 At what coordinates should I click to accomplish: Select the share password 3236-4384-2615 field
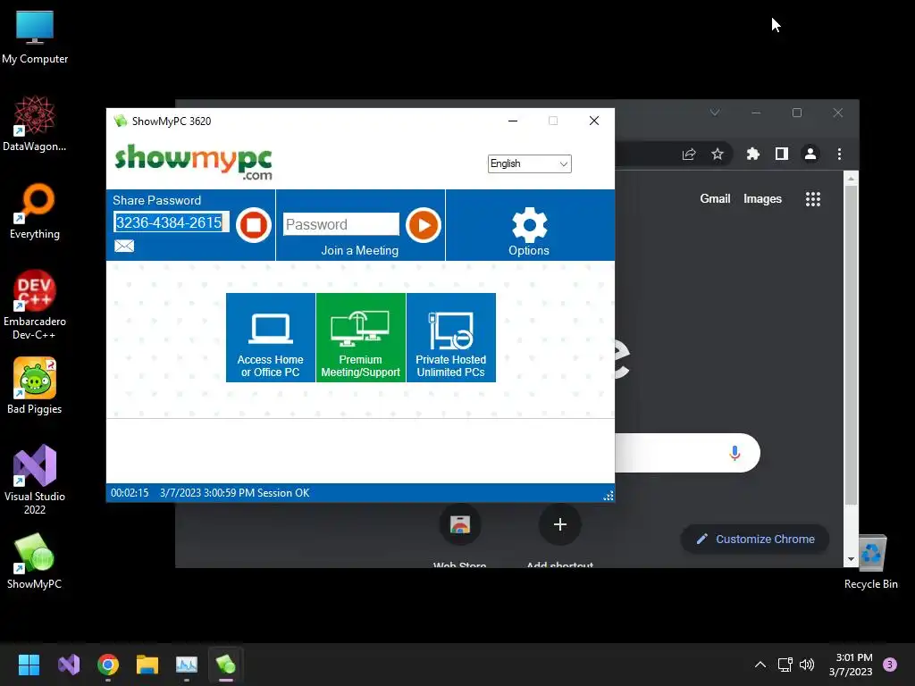point(171,222)
